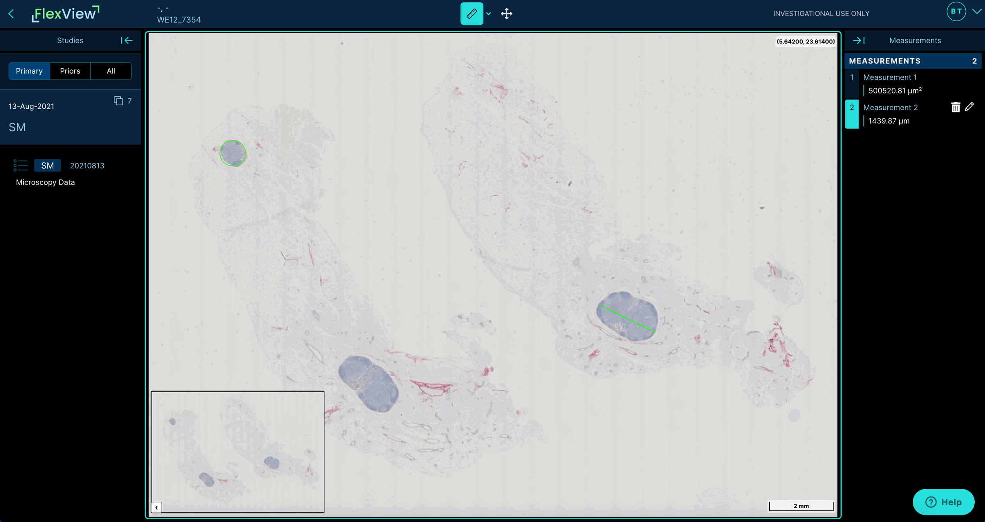This screenshot has height=522, width=985.
Task: Select Measurement 1 in the list
Action: (890, 77)
